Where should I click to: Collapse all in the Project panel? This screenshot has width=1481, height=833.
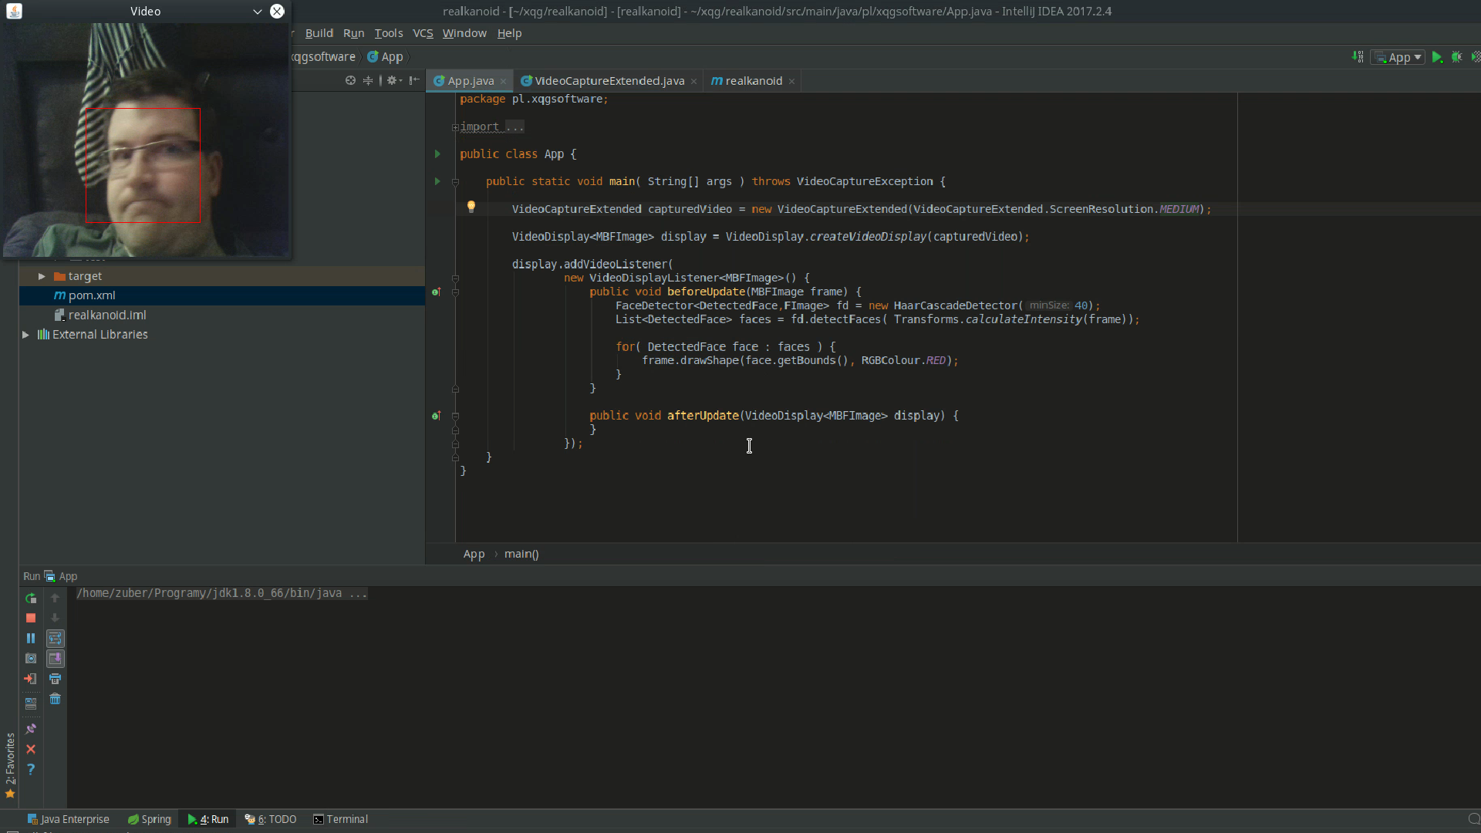pos(368,80)
